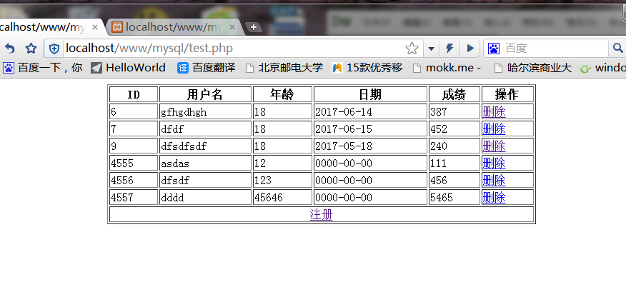The image size is (626, 302).
Task: Click the date cell 2017-05-18
Action: [x=370, y=146]
